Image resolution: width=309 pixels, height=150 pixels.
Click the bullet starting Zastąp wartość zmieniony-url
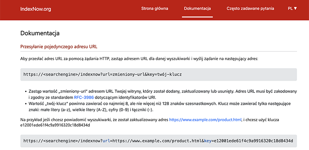(x=163, y=95)
